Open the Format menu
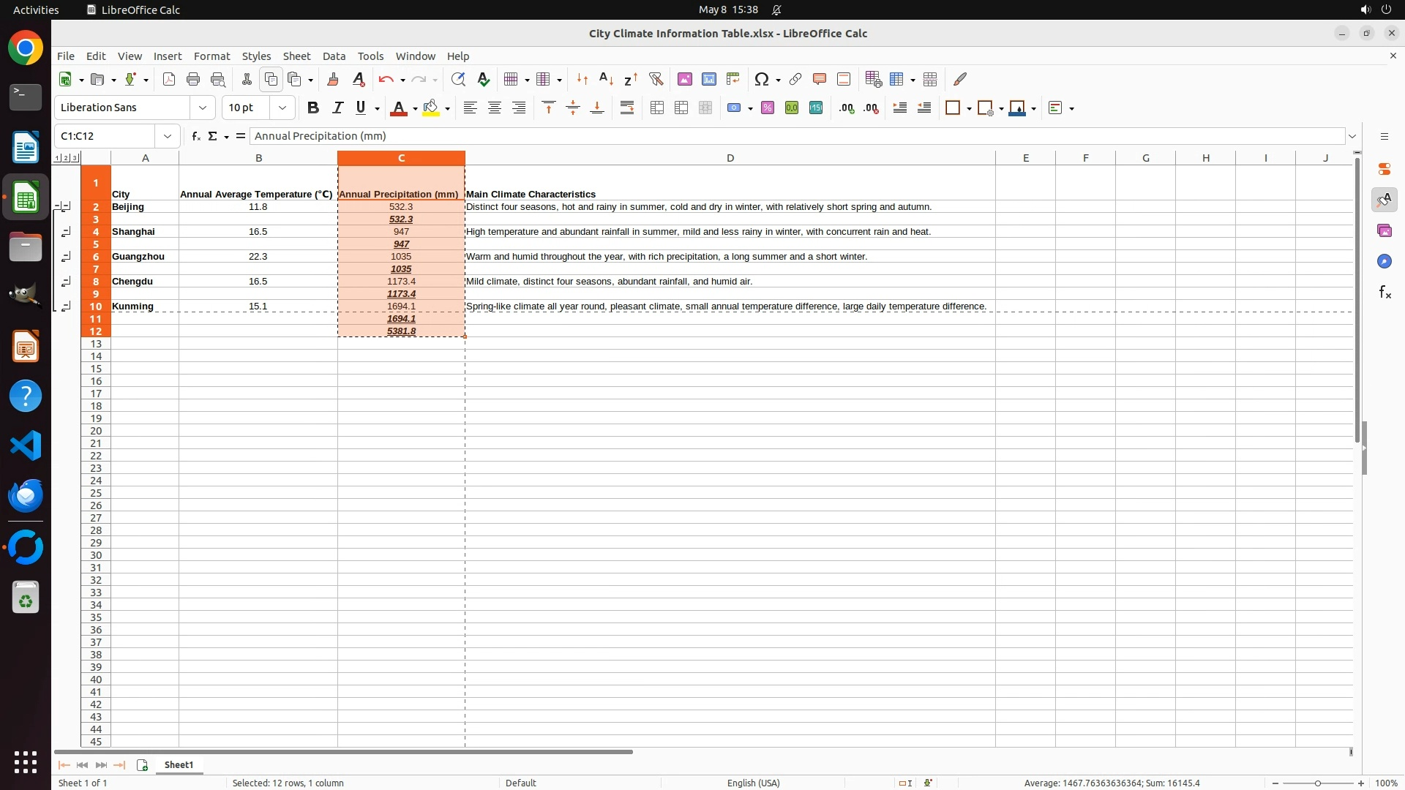 tap(211, 56)
